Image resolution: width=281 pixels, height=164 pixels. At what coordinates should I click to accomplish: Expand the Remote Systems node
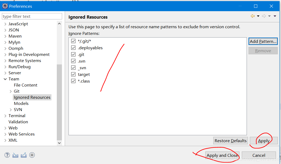tap(5, 61)
